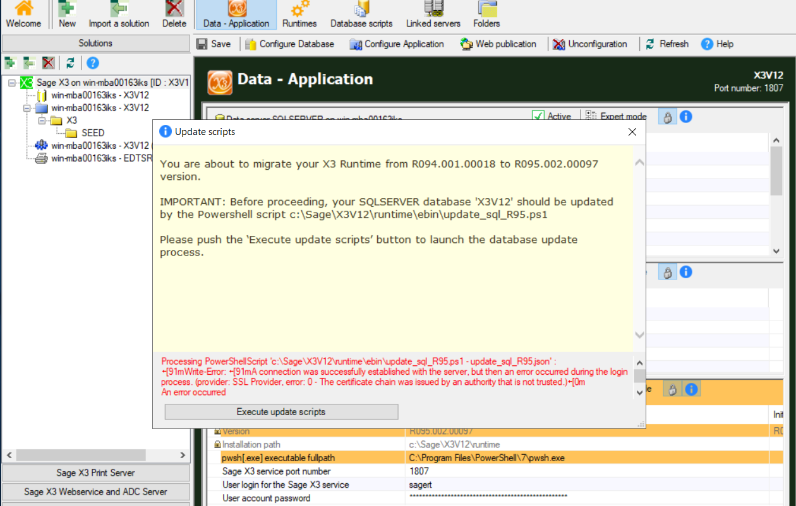Click info icon in Update scripts title bar
This screenshot has height=506, width=796.
click(x=165, y=132)
